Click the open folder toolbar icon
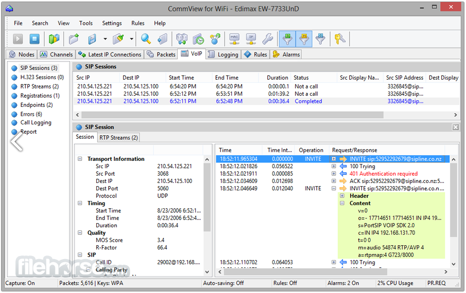This screenshot has height=293, width=466. (74, 39)
